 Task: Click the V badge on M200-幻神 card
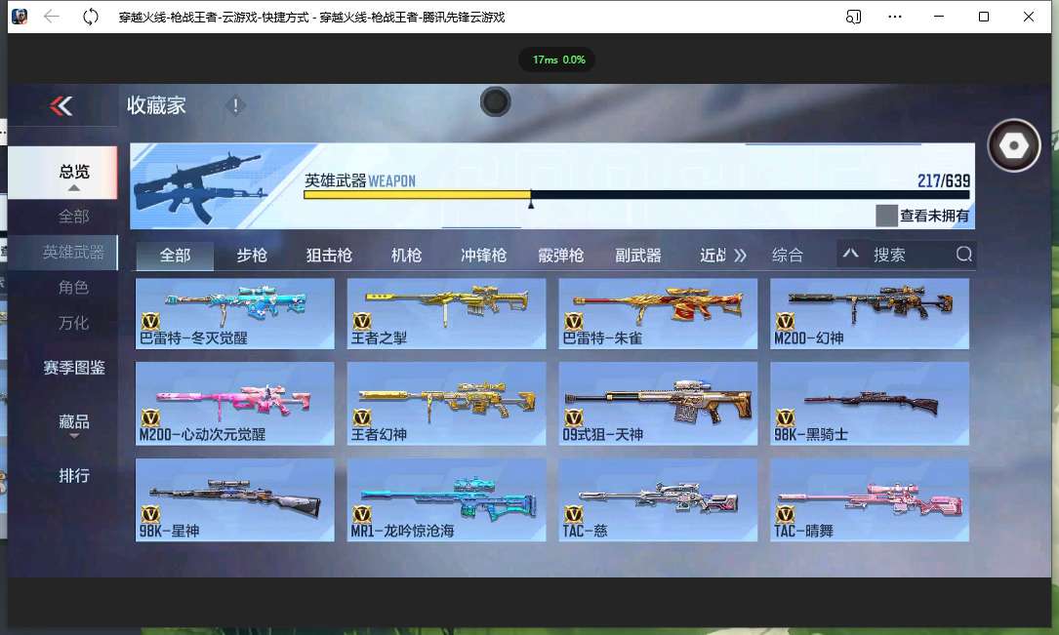coord(785,321)
